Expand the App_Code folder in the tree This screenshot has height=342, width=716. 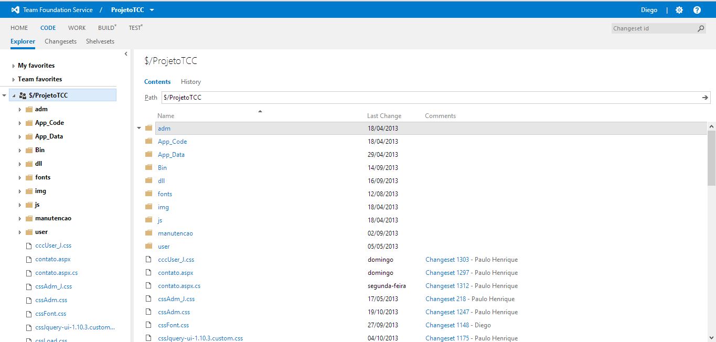pos(20,123)
